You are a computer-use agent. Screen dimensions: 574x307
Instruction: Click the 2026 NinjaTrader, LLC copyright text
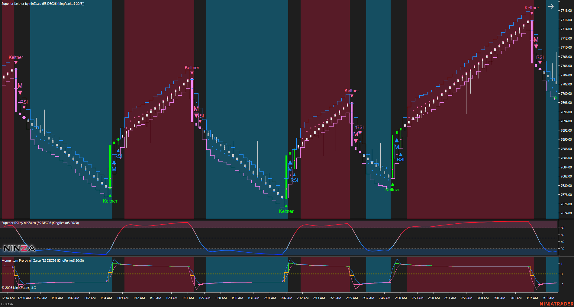click(x=19, y=288)
